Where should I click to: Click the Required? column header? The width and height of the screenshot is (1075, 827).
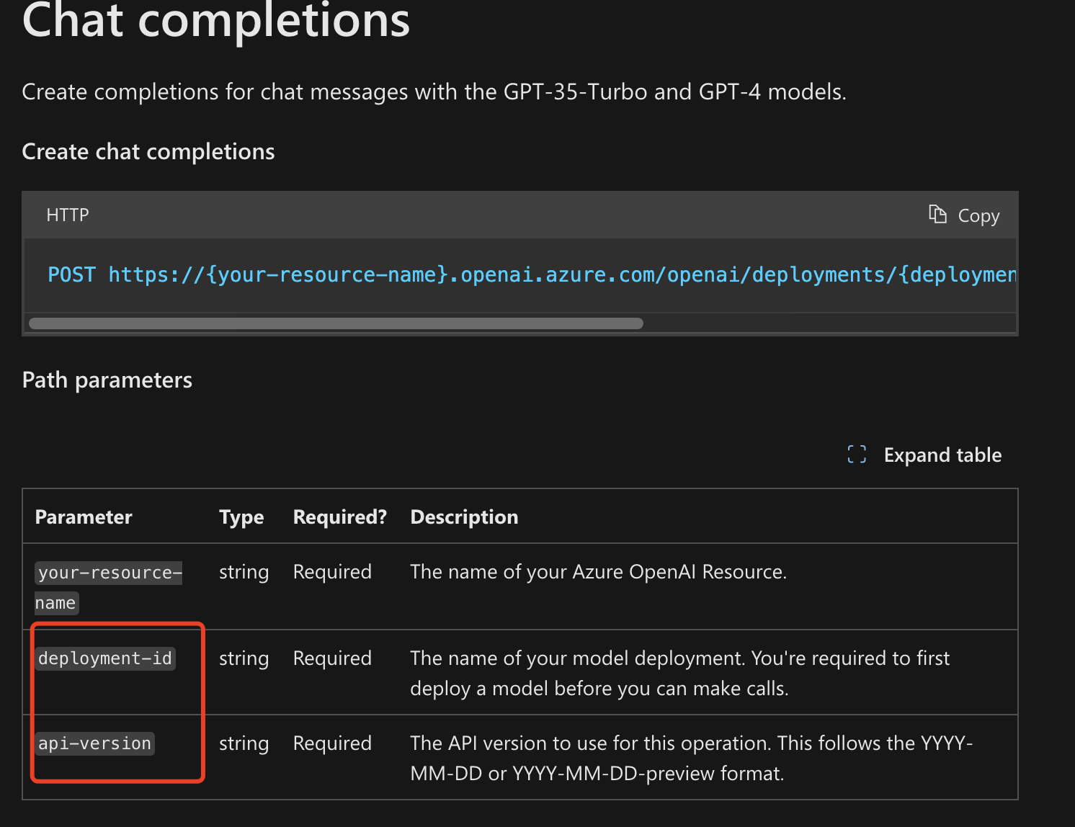pos(340,517)
